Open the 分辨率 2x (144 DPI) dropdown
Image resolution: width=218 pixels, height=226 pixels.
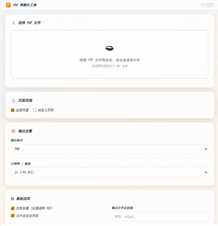(x=110, y=172)
